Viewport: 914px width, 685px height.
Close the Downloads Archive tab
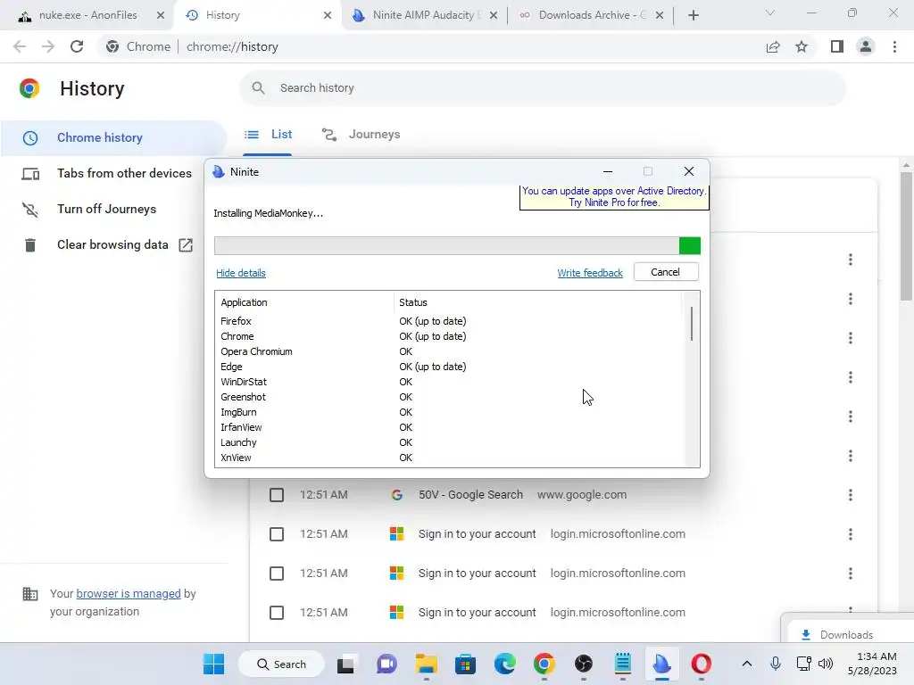660,15
